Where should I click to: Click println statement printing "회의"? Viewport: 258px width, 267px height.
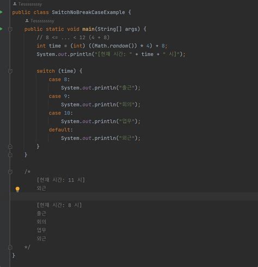tap(101, 105)
